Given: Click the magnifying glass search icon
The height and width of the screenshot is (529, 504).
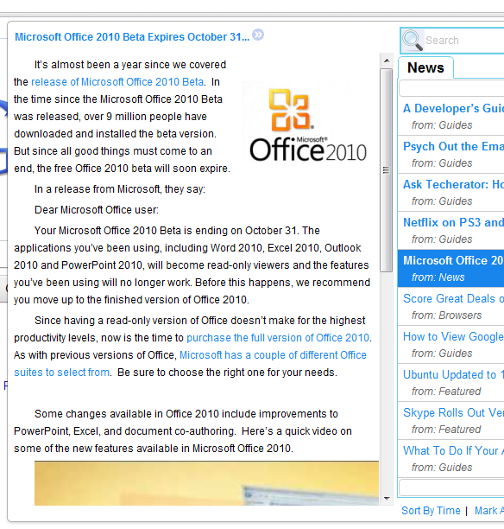Looking at the screenshot, I should click(413, 40).
